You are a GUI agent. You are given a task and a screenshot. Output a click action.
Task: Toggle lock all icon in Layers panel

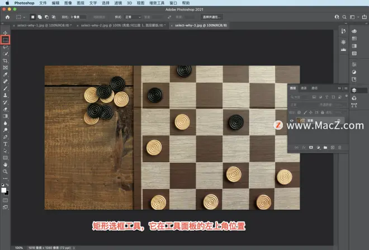323,112
